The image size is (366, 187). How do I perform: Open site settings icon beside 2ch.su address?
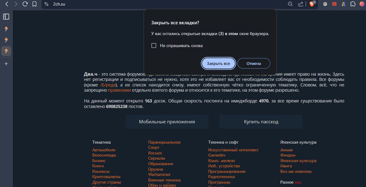click(x=46, y=4)
